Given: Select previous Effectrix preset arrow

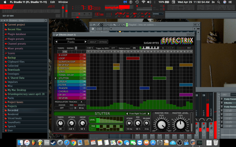Looking at the screenshot, I should [56, 42].
